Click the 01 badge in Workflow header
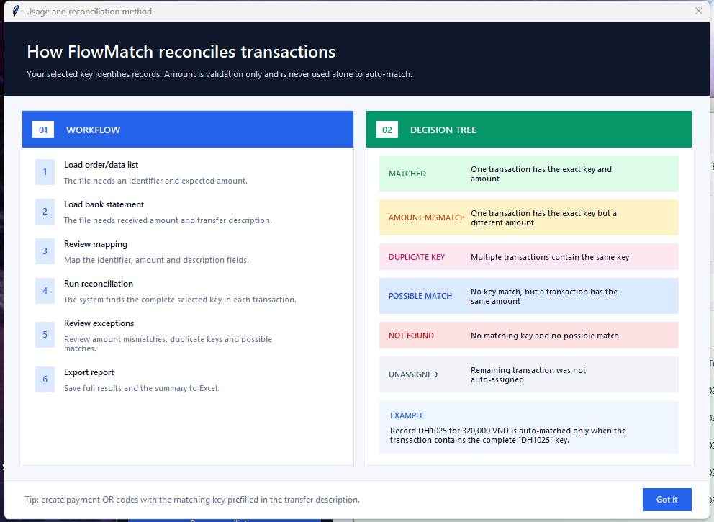Image resolution: width=714 pixels, height=522 pixels. click(43, 130)
